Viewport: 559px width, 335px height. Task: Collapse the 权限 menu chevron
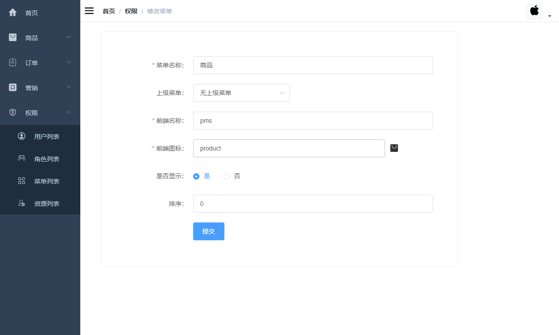69,112
